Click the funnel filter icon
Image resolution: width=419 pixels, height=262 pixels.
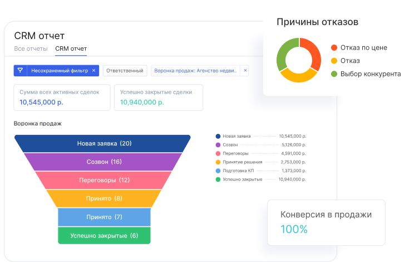pos(20,71)
